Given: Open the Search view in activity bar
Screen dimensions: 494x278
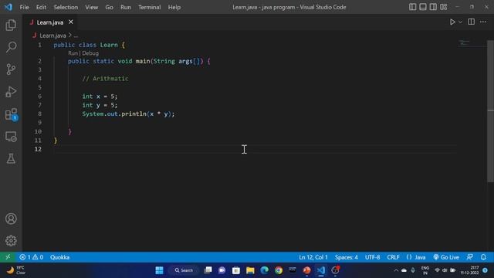Looking at the screenshot, I should (x=11, y=47).
